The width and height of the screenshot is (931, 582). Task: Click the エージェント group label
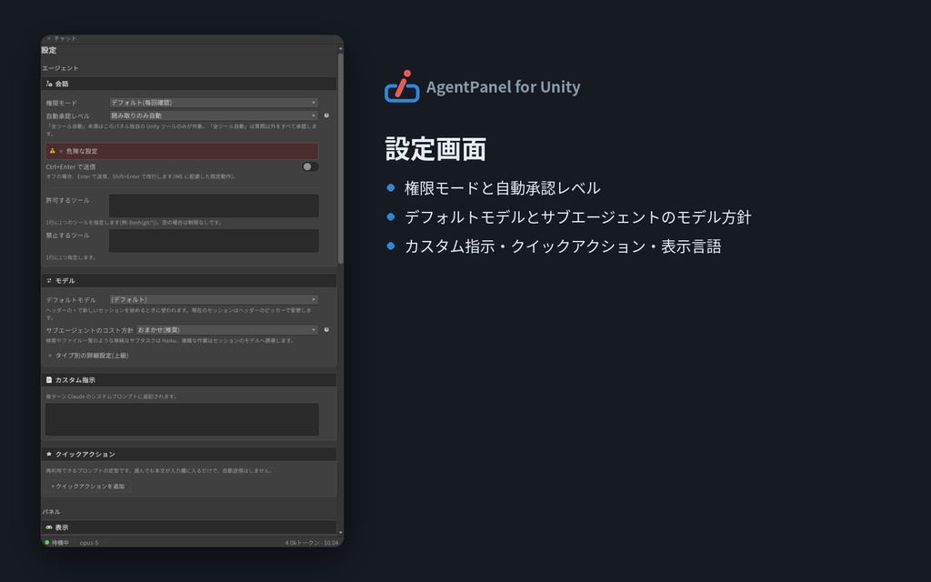point(60,68)
